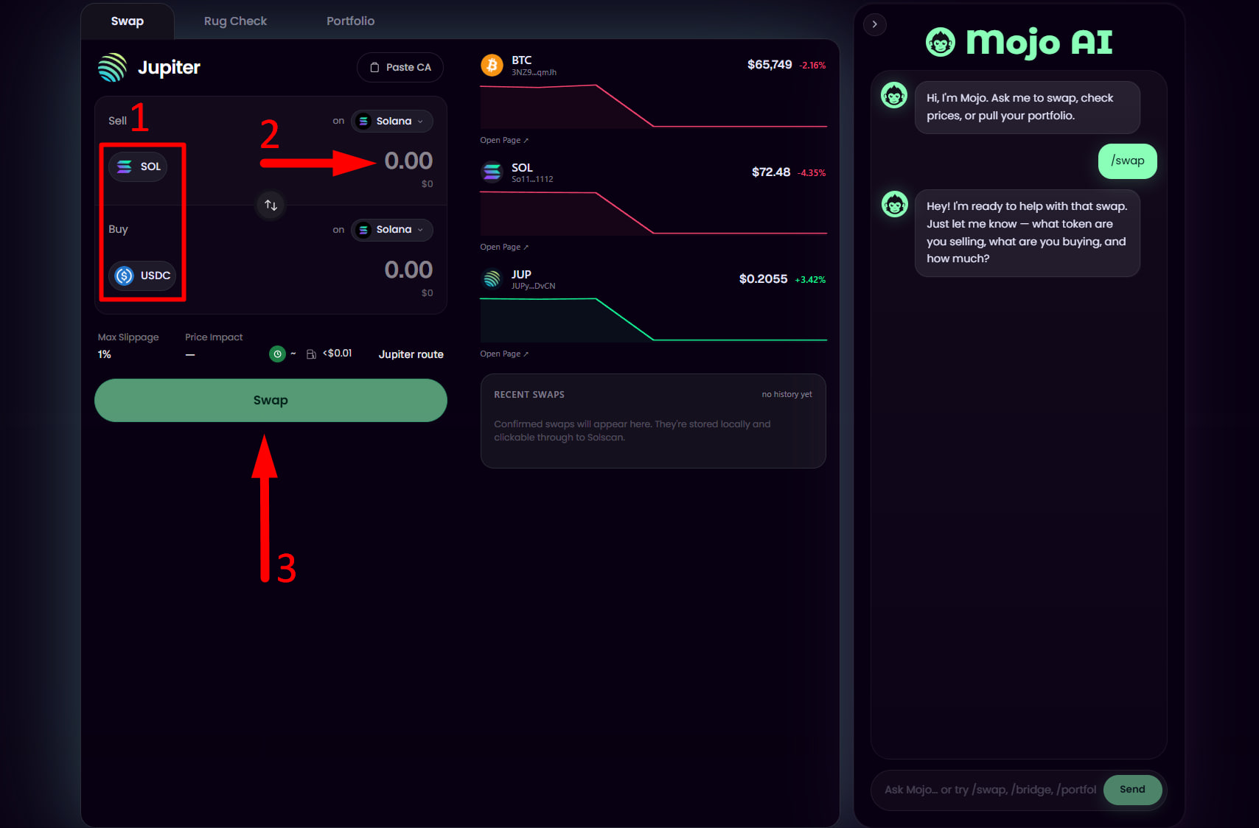Collapse the Mojo AI chat panel
This screenshot has width=1259, height=828.
875,24
